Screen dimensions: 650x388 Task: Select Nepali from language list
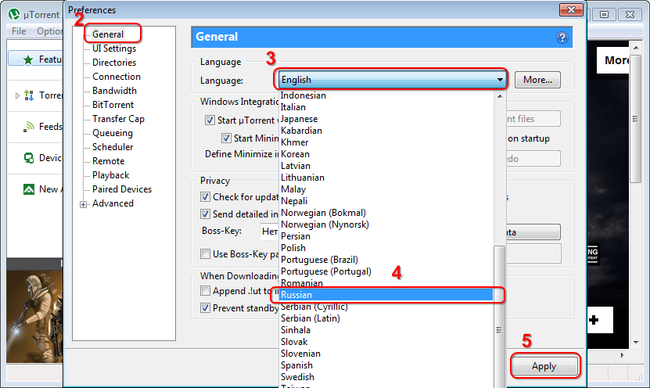click(386, 201)
